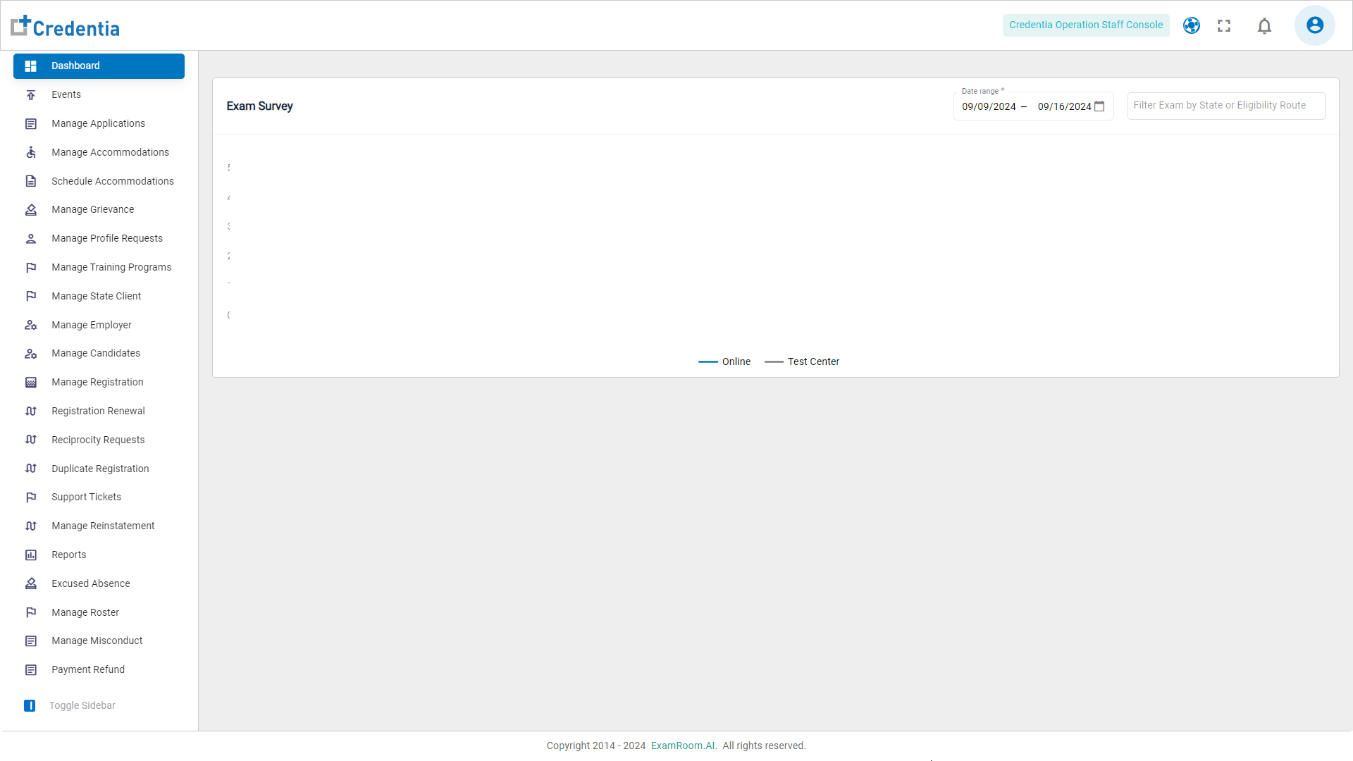The width and height of the screenshot is (1353, 761).
Task: Click the Reports chart icon in the sidebar
Action: tap(31, 555)
